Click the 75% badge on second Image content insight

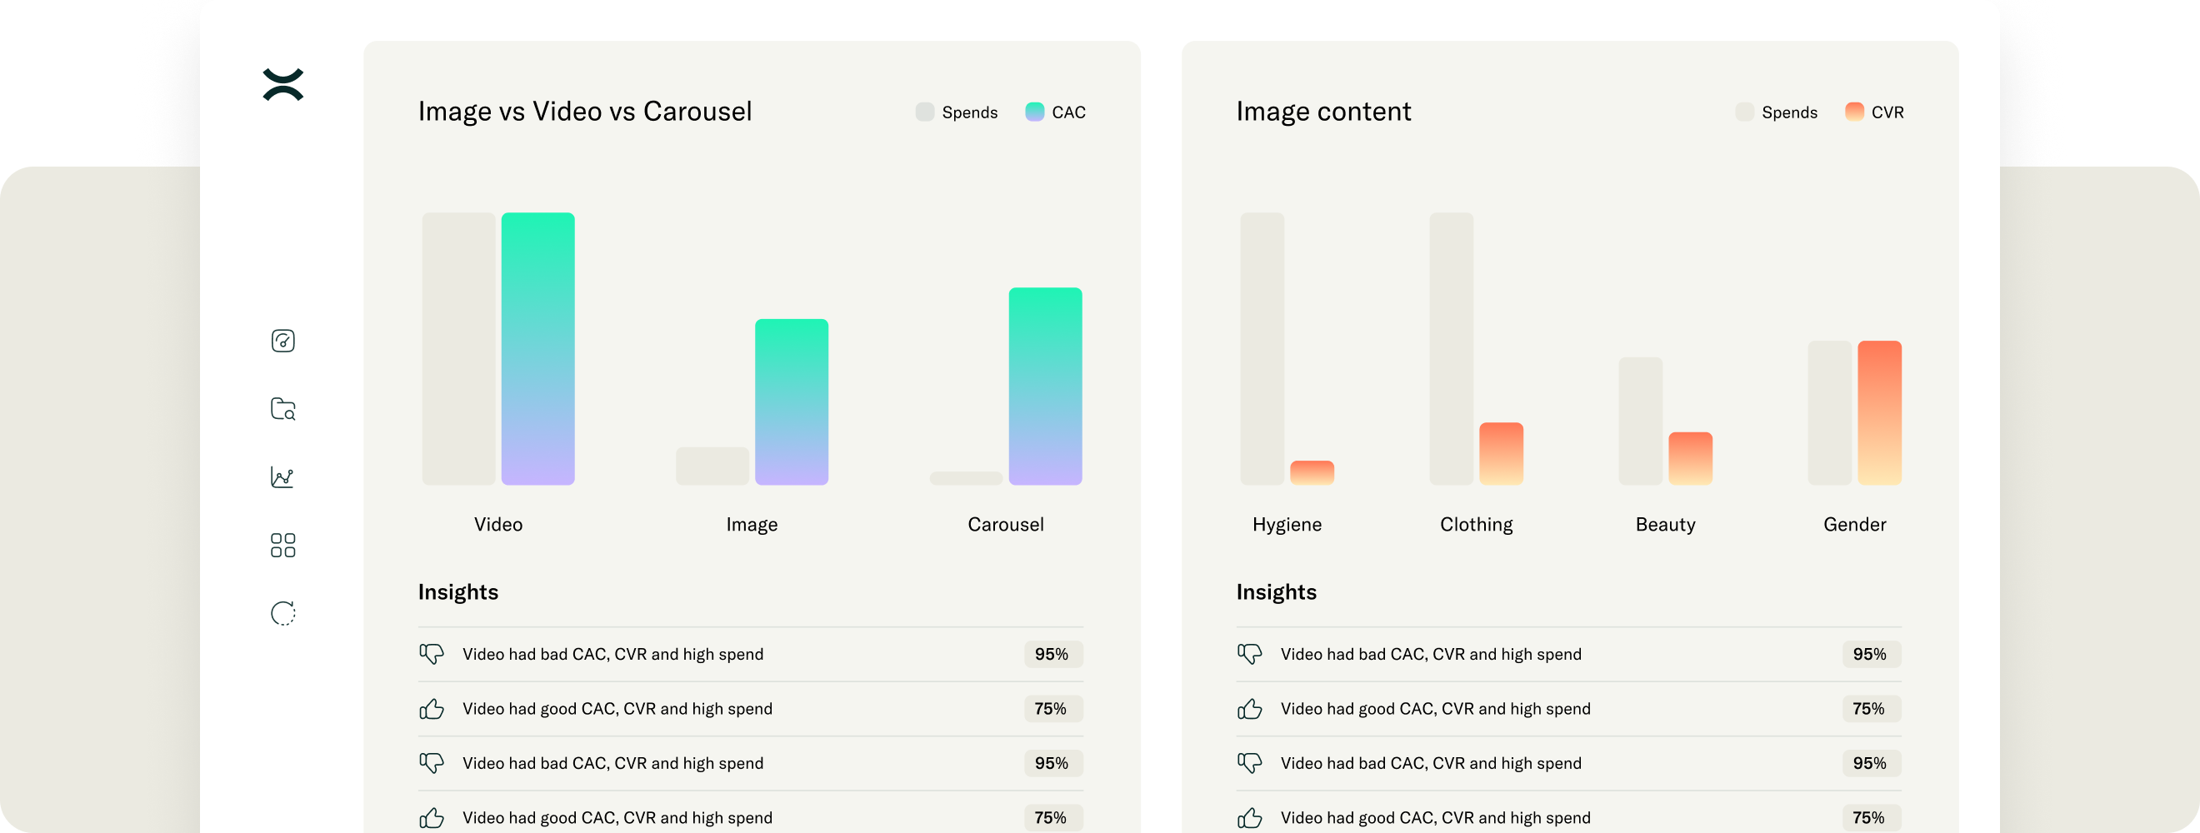pos(1869,708)
